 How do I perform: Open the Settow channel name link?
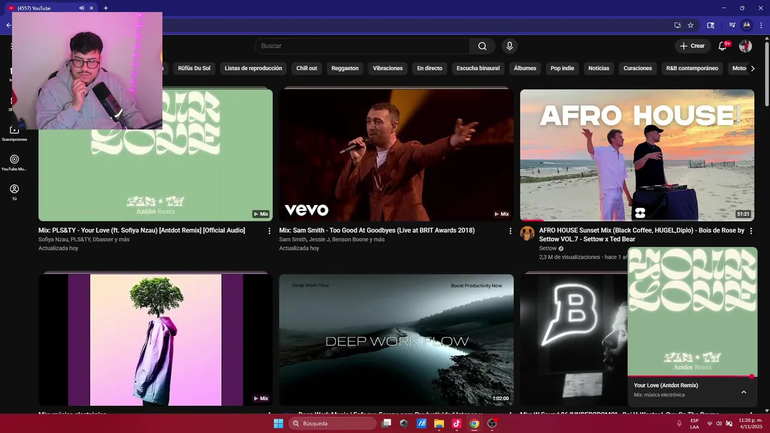pyautogui.click(x=548, y=248)
